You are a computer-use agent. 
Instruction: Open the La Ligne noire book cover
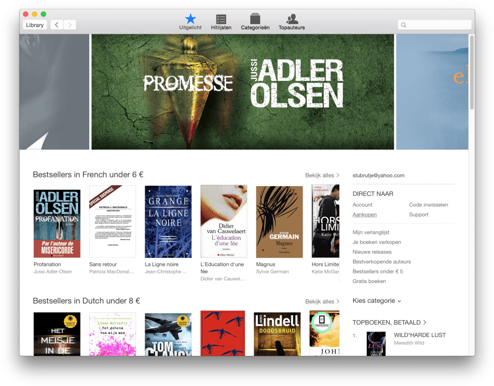168,222
